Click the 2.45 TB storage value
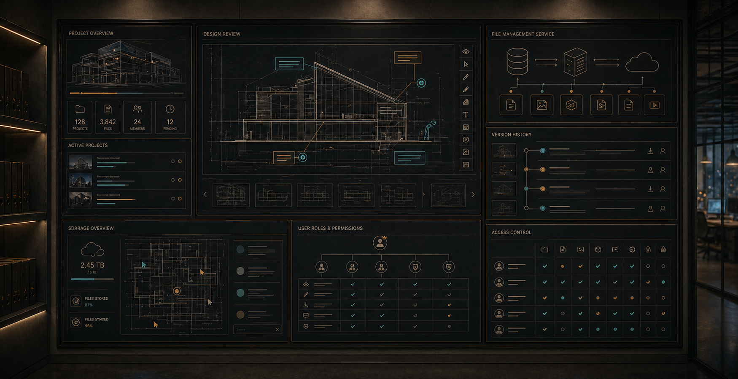Viewport: 738px width, 379px height. click(92, 265)
